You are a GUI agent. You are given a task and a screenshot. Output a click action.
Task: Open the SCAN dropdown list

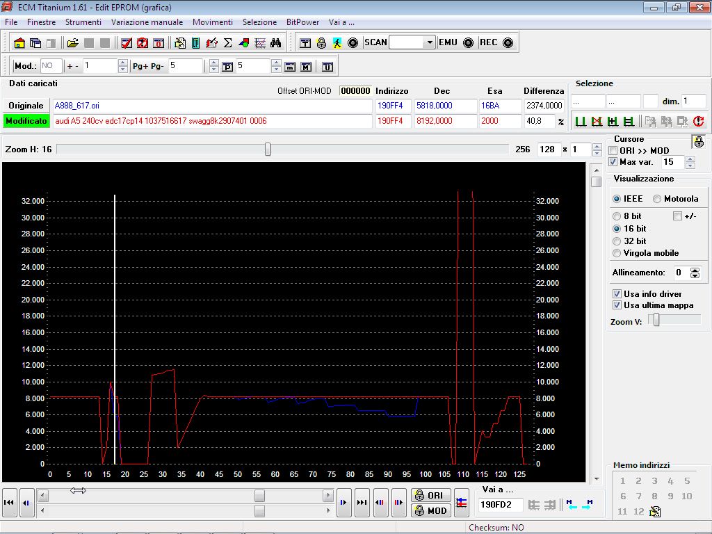pos(430,42)
